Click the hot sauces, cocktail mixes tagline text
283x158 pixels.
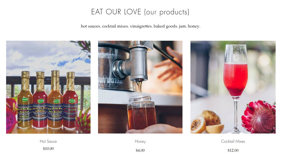140,26
